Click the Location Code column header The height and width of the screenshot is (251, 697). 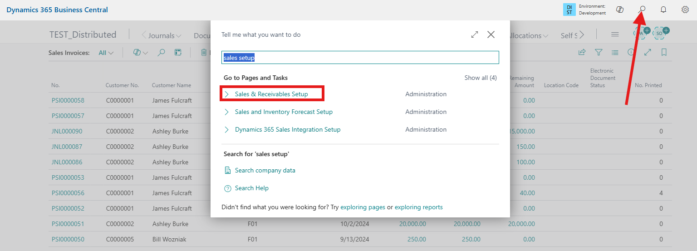click(561, 85)
